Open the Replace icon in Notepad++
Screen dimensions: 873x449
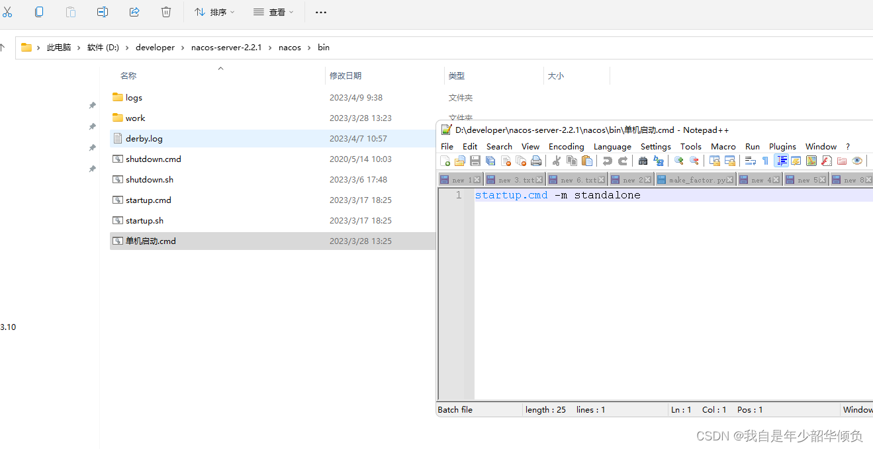point(658,161)
